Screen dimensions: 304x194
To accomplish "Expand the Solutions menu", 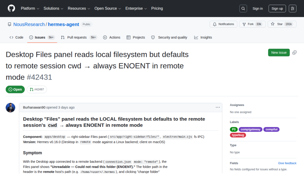I will [53, 8].
